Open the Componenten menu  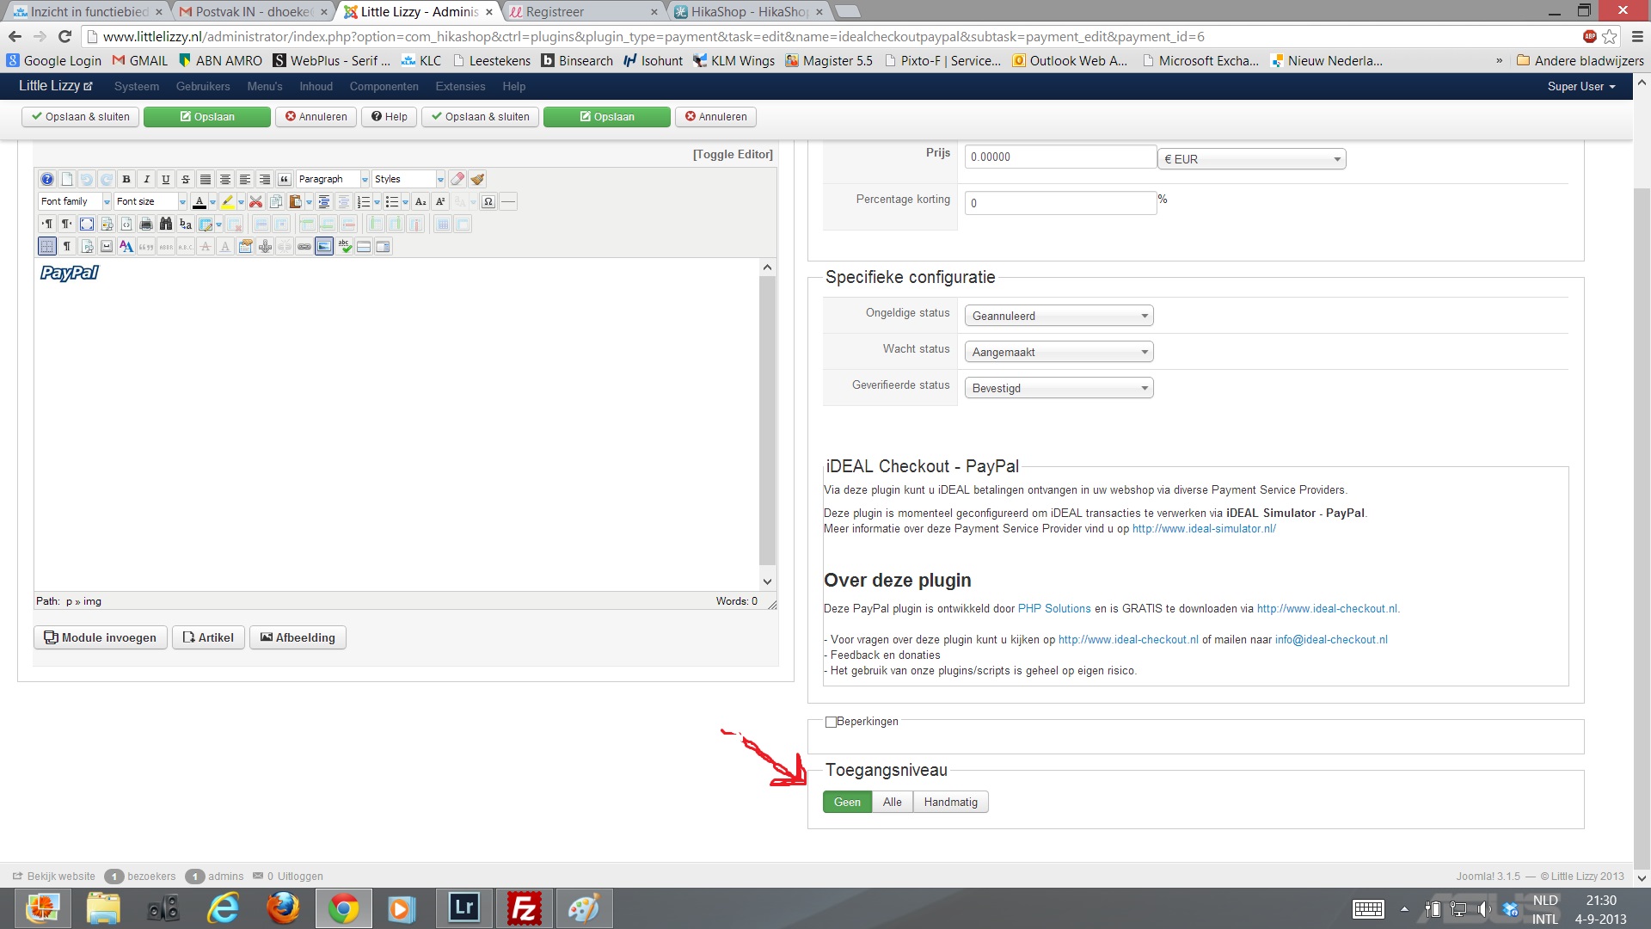[x=384, y=86]
